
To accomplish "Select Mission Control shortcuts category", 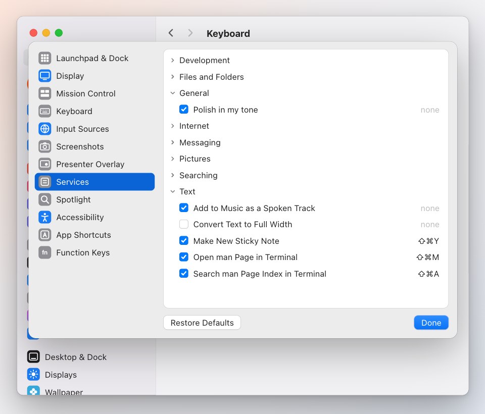I will 94,93.
